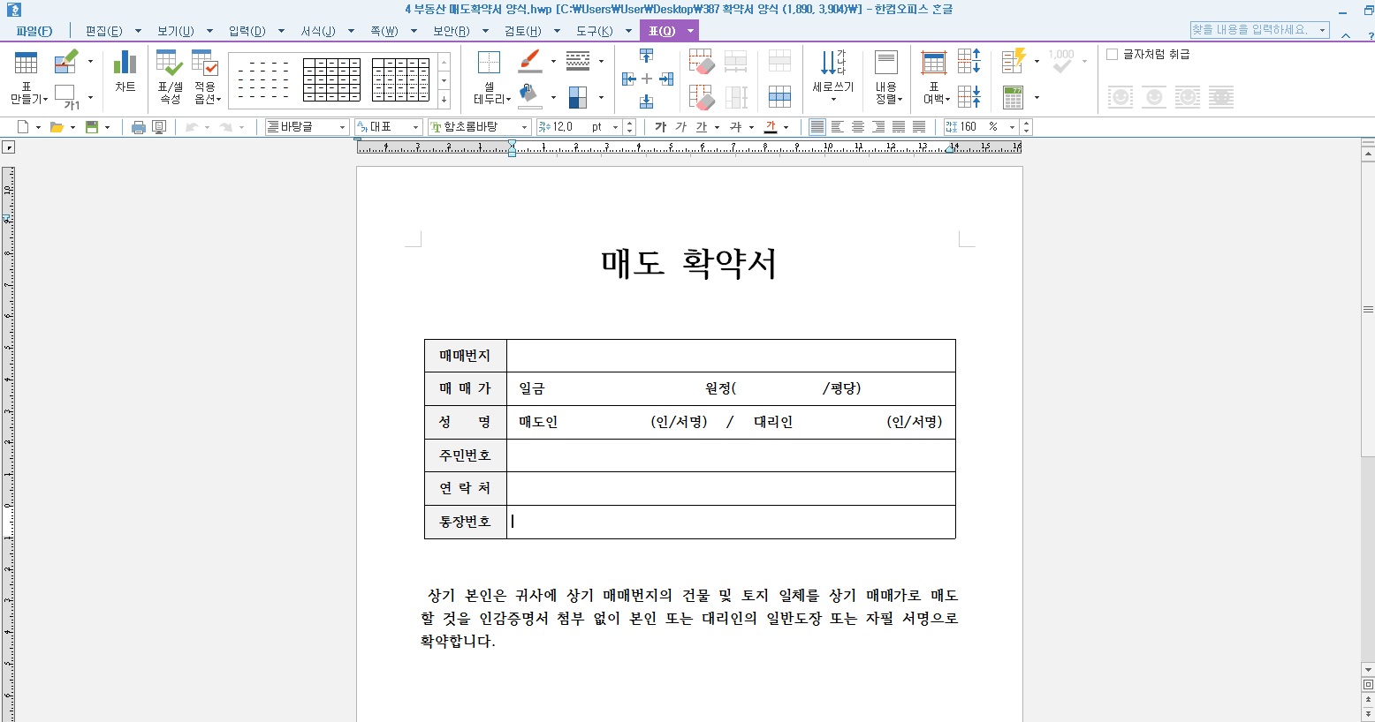This screenshot has width=1375, height=722.
Task: Open the 파일 file menu
Action: [x=34, y=31]
